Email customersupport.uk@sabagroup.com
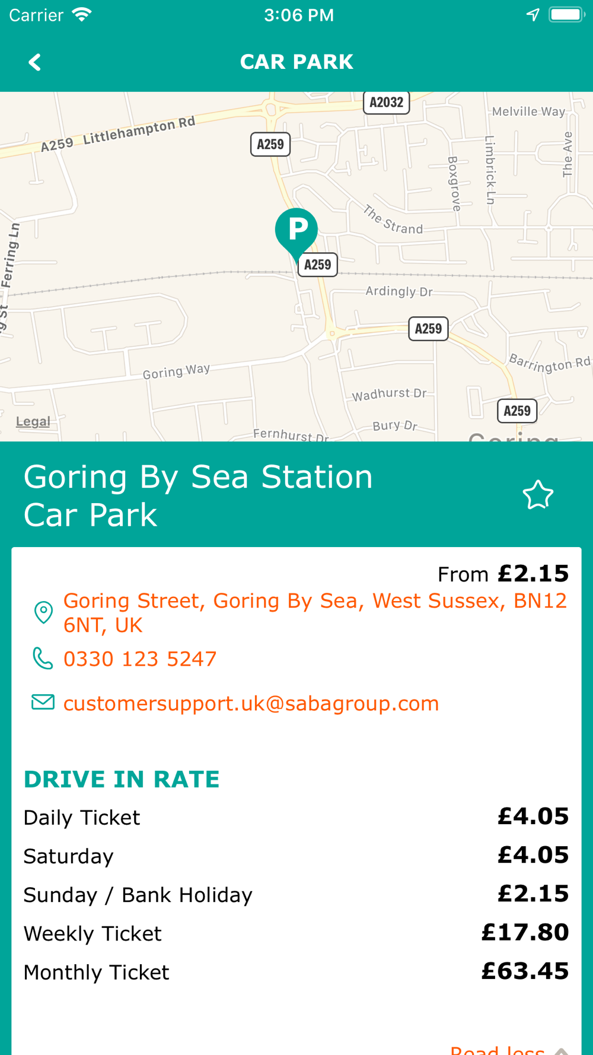 click(x=251, y=704)
